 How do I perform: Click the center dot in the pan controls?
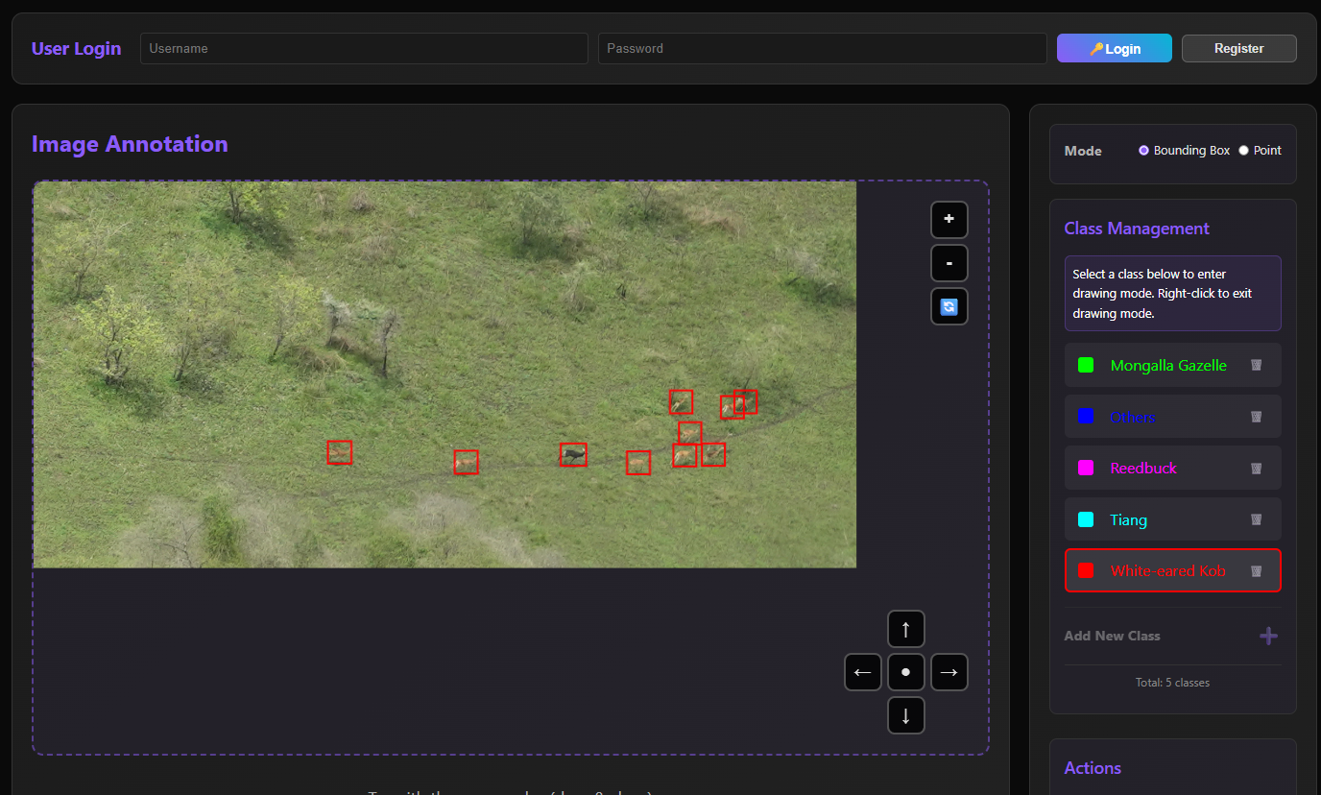pos(905,672)
